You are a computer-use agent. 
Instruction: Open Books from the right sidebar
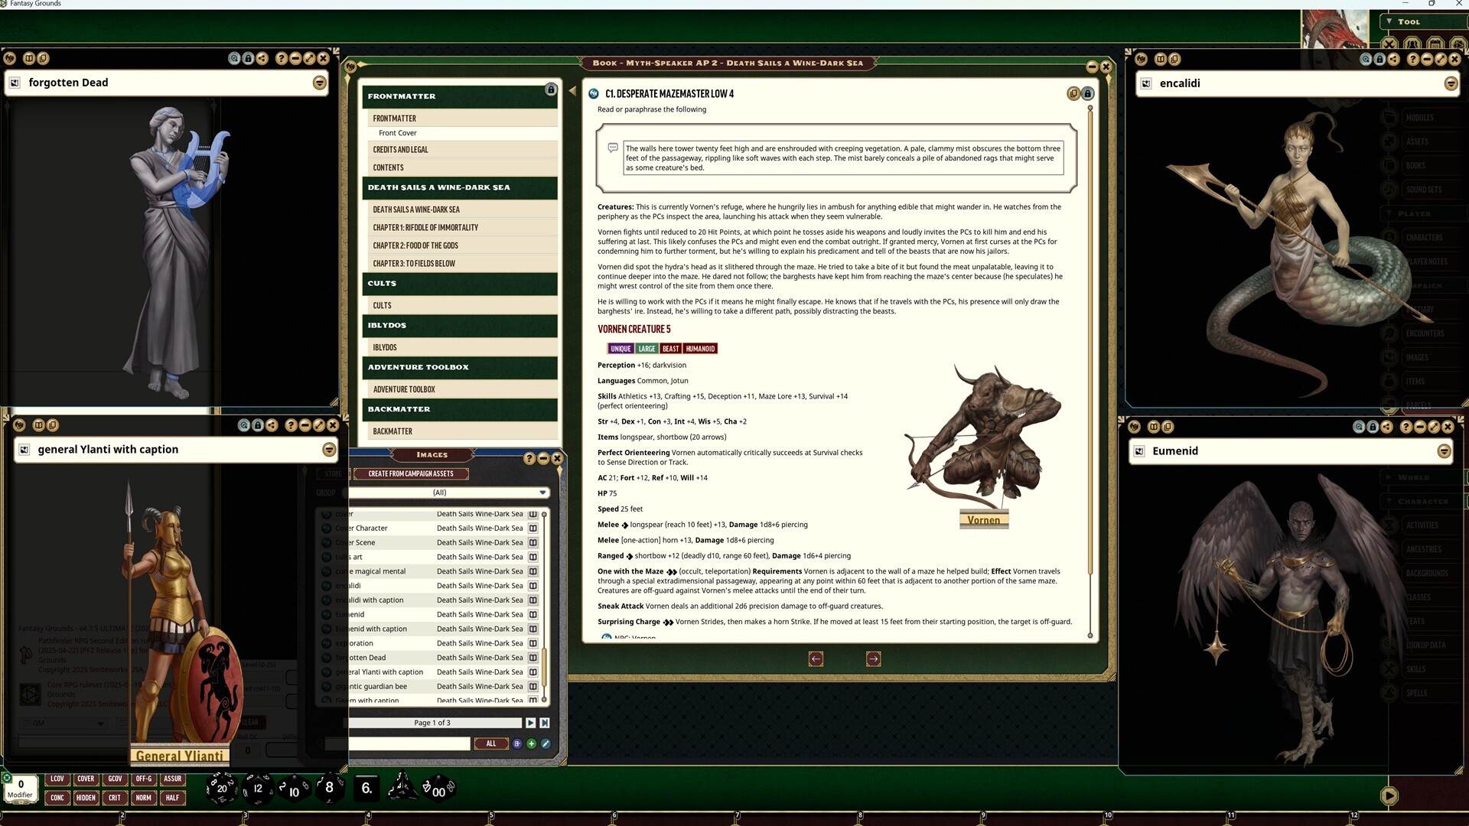pos(1420,165)
